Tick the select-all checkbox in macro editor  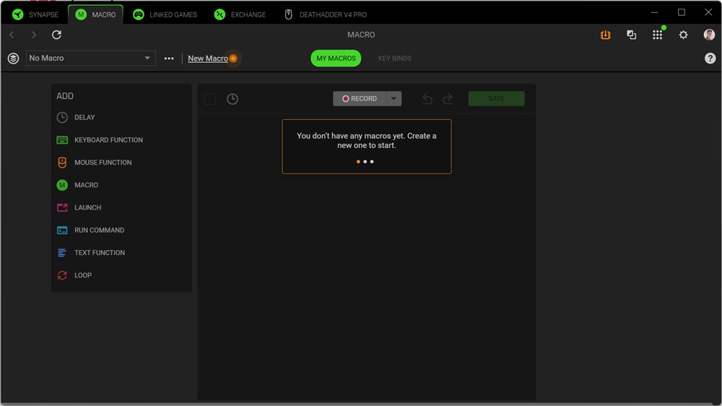210,99
